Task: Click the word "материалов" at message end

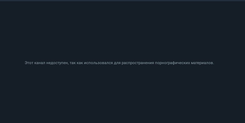Action: (202, 63)
